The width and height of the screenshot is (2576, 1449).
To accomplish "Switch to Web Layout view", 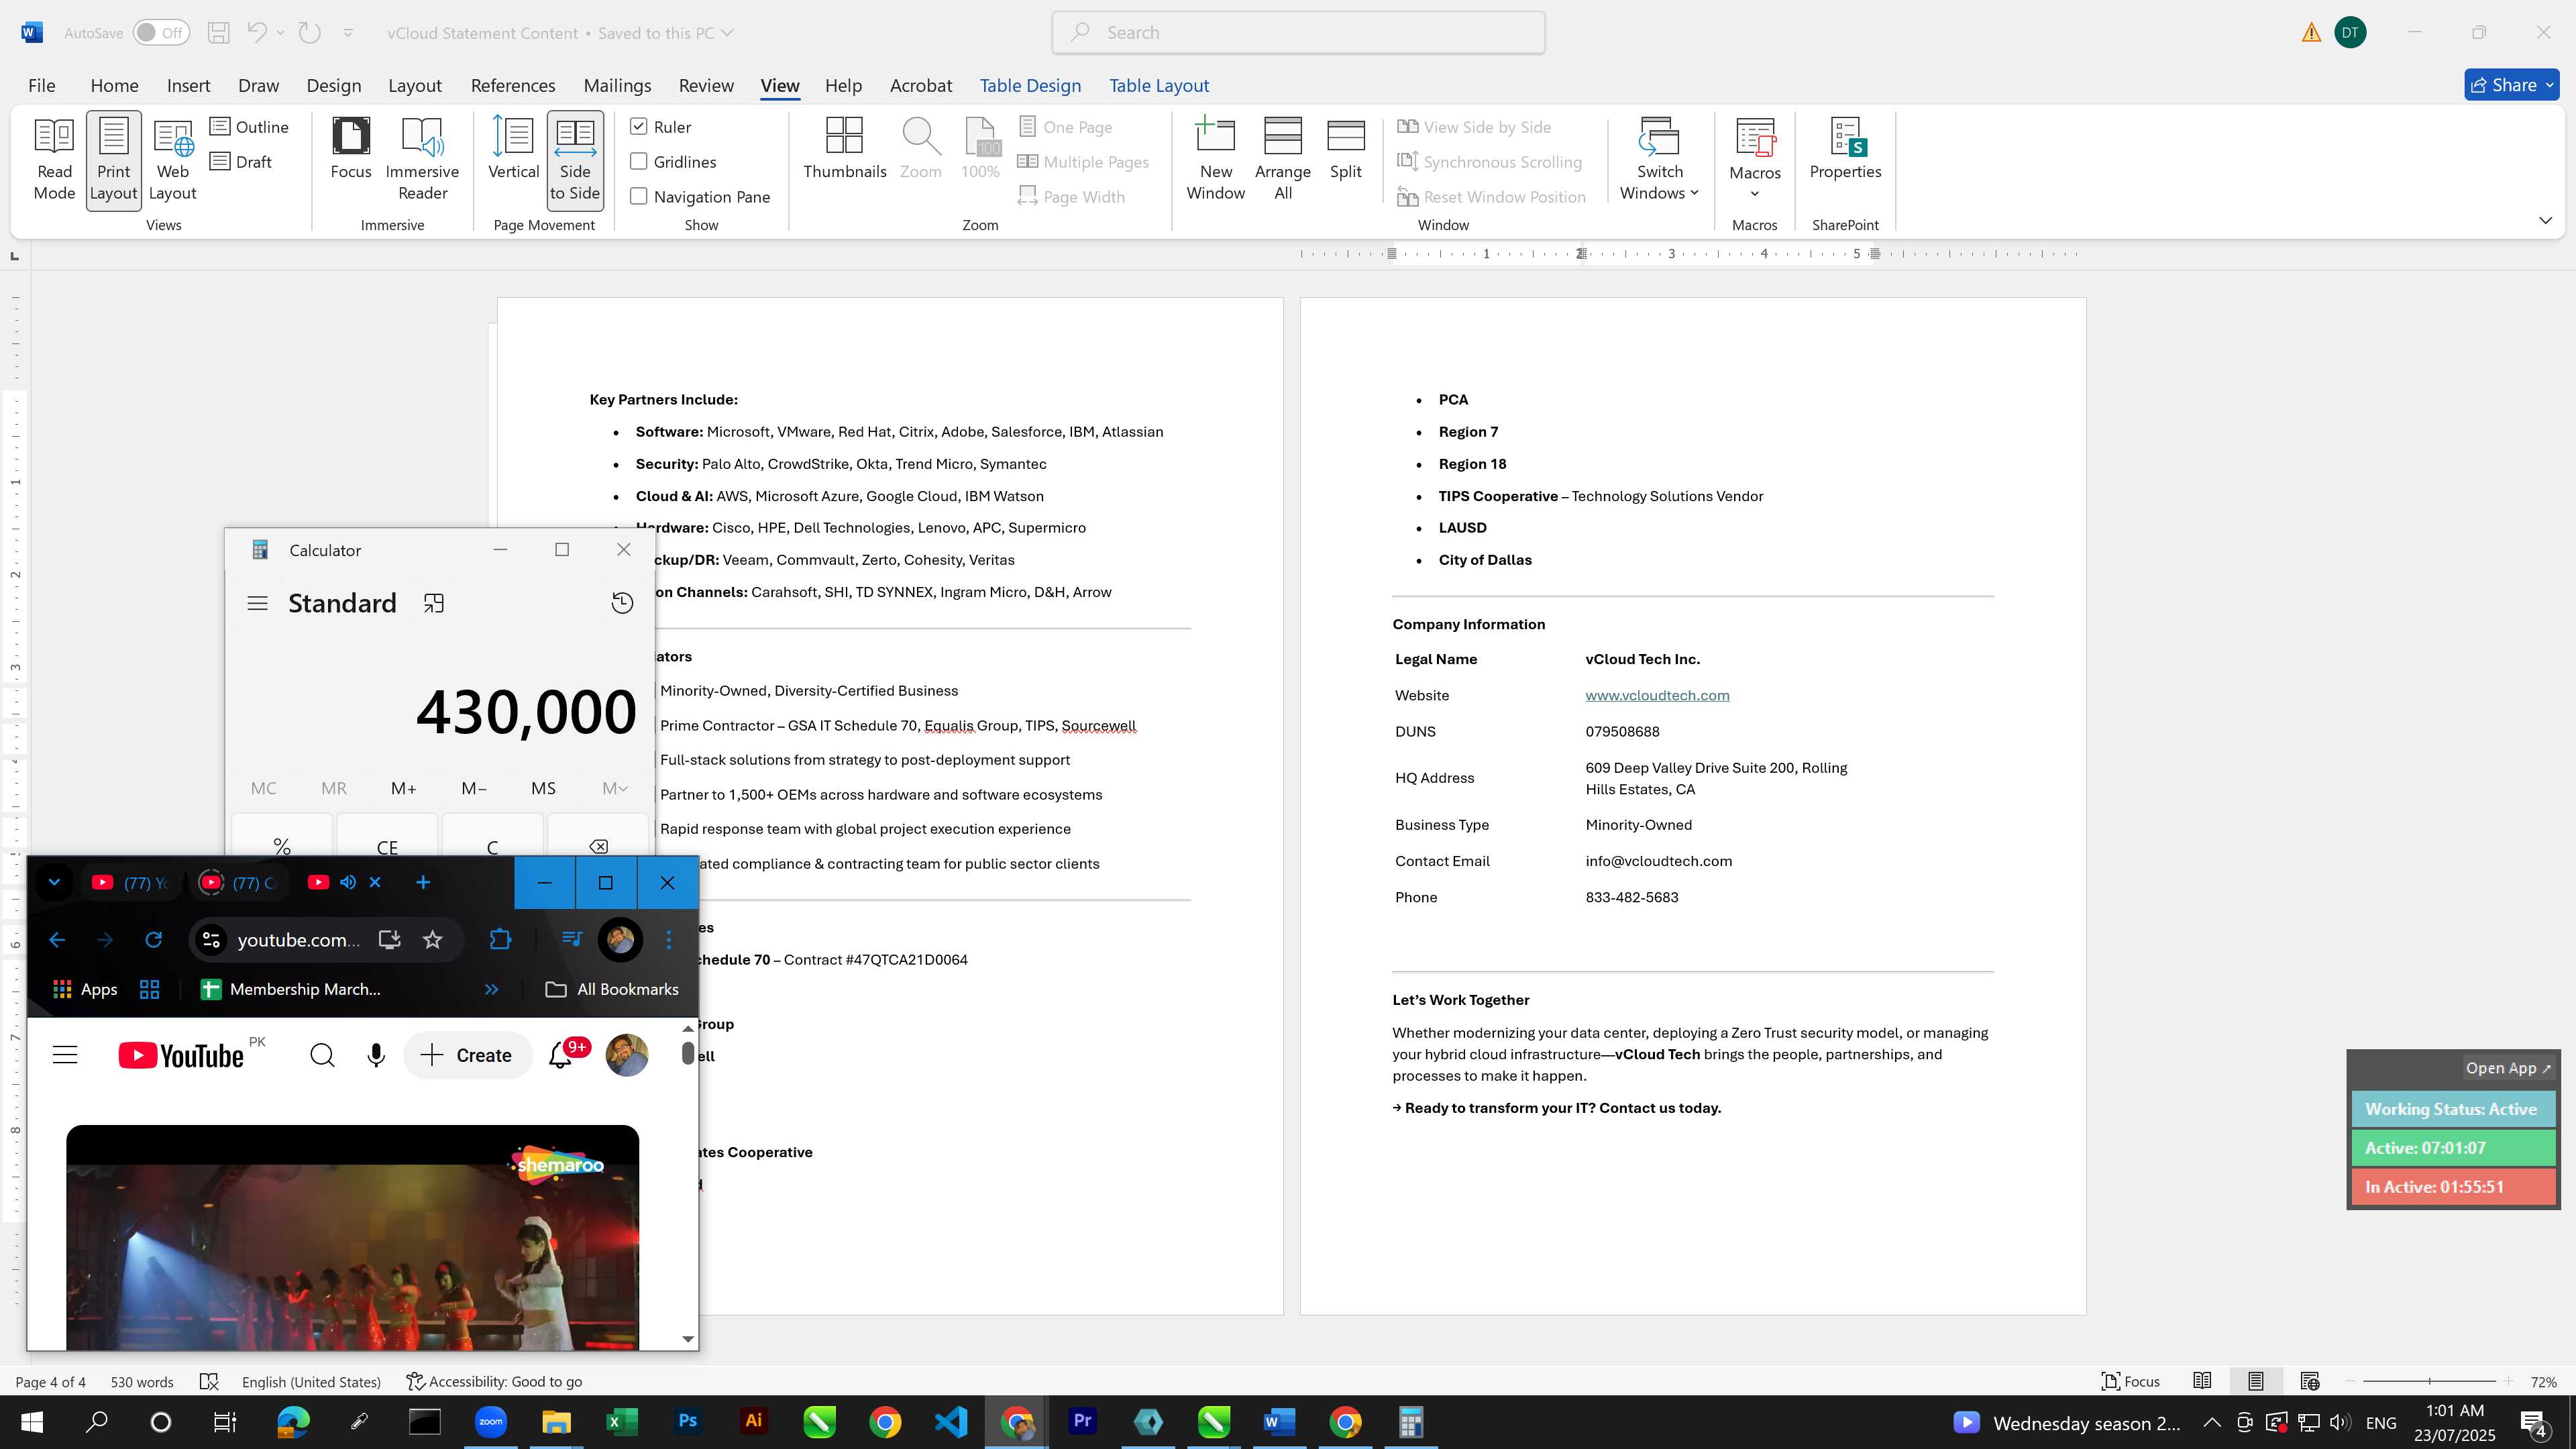I will coord(172,160).
